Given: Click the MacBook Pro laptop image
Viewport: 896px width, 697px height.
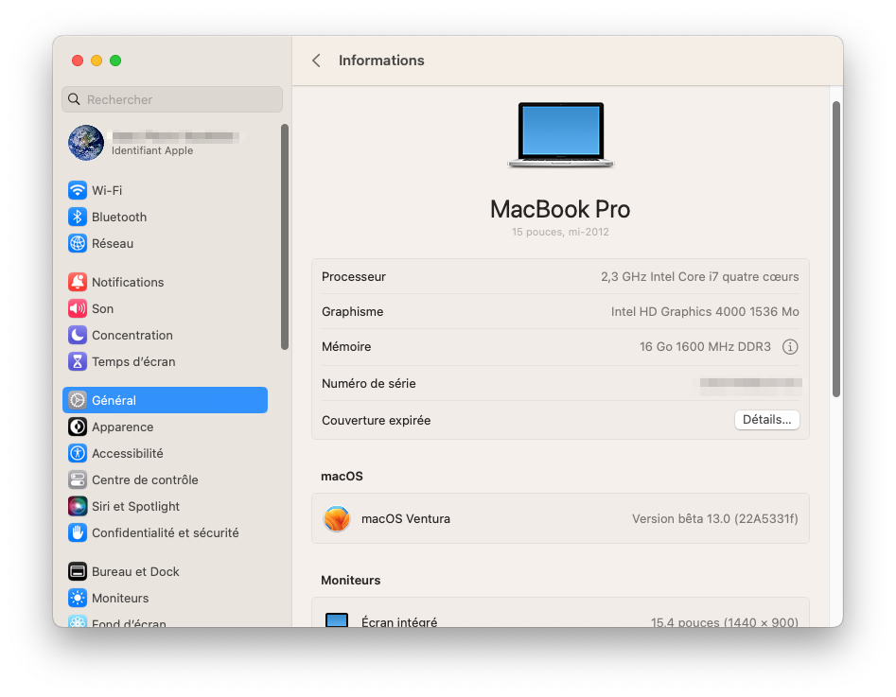Looking at the screenshot, I should click(x=560, y=135).
